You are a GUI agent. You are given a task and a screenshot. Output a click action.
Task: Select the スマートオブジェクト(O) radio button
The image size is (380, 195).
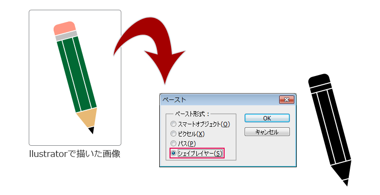173,124
